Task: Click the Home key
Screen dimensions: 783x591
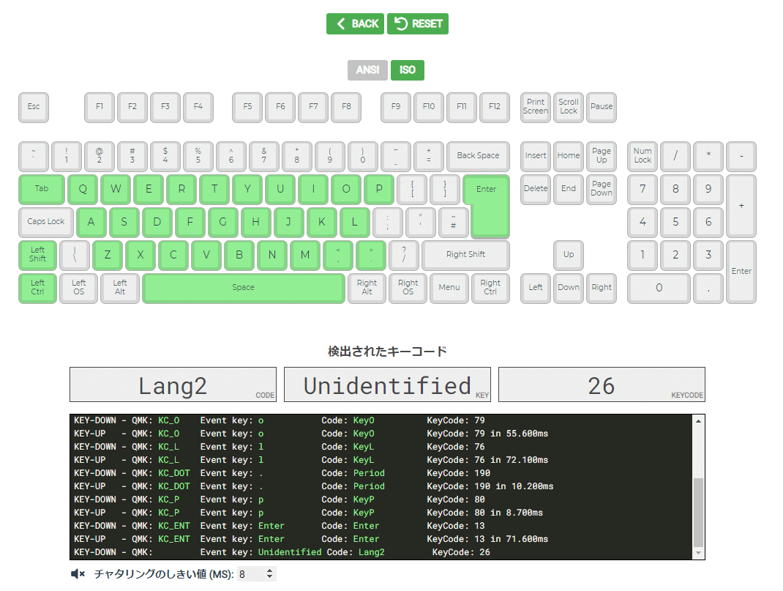Action: [x=569, y=156]
